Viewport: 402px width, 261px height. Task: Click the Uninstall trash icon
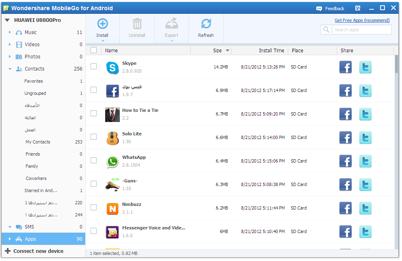137,24
